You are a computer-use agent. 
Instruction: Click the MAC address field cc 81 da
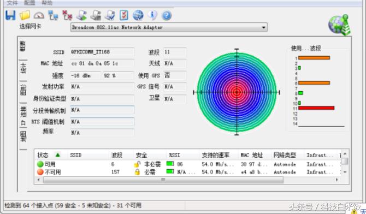tap(102, 63)
